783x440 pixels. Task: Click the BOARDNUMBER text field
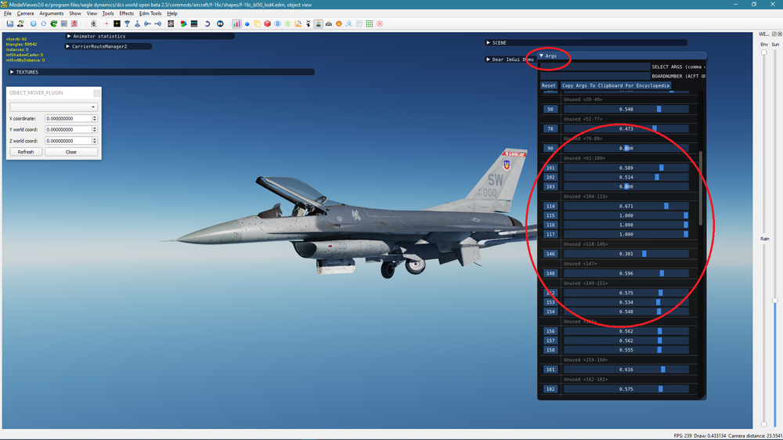(x=595, y=76)
